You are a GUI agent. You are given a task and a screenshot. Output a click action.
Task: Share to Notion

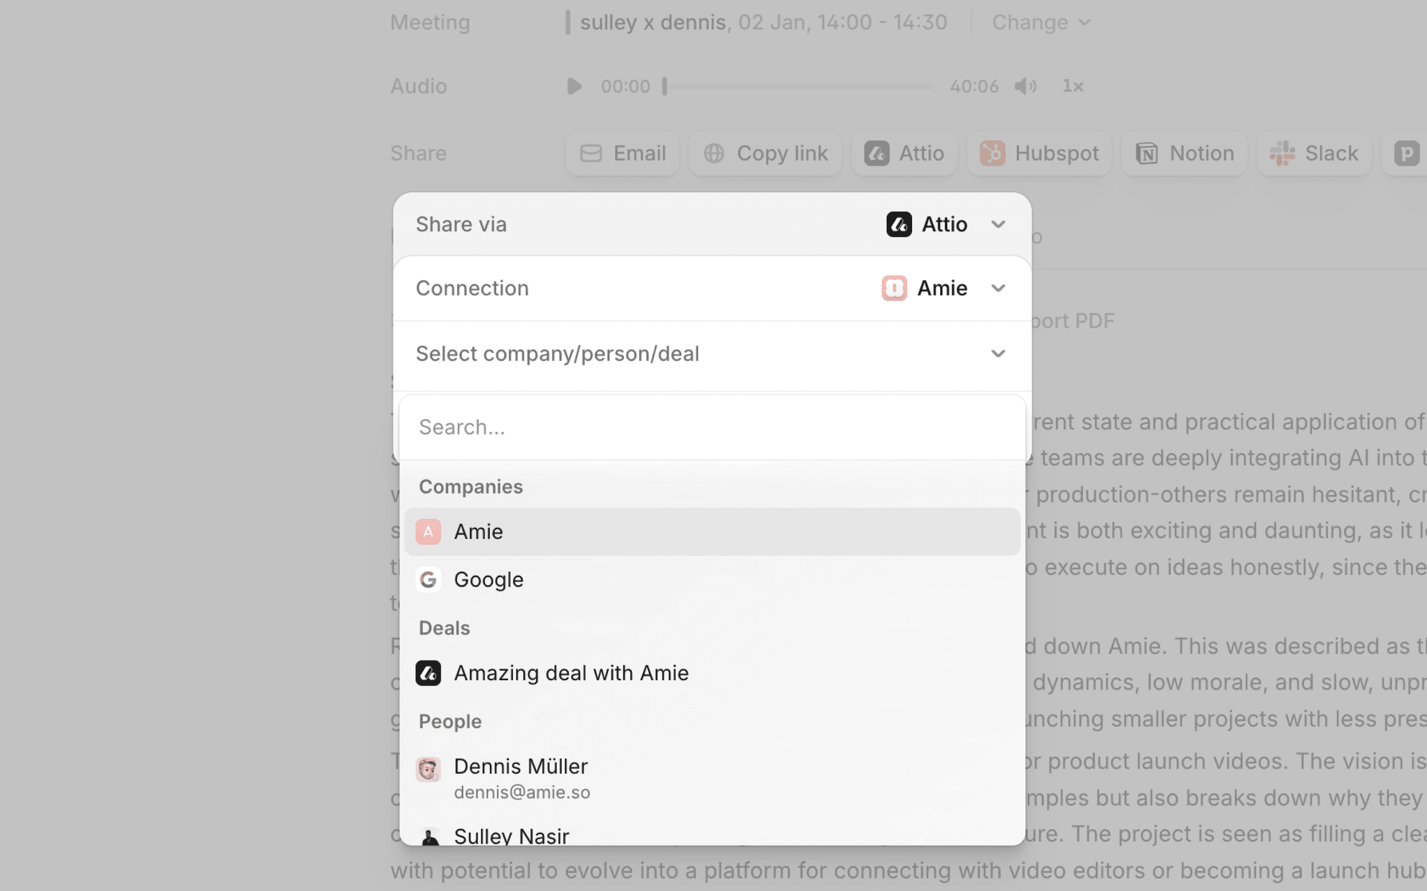1184,153
